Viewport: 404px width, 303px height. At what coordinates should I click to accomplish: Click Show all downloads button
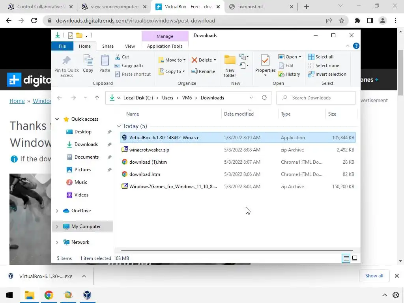[374, 276]
